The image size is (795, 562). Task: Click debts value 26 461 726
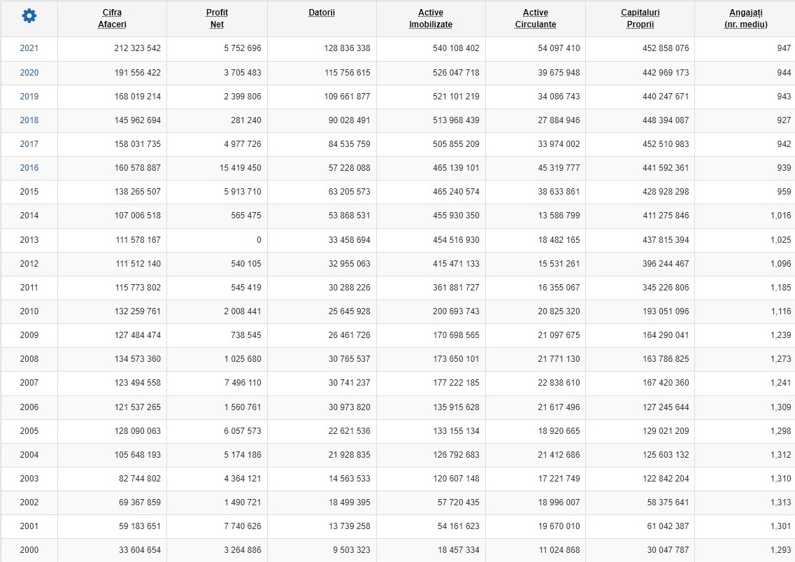(x=350, y=335)
